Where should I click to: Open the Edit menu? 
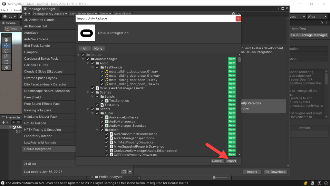10,10
